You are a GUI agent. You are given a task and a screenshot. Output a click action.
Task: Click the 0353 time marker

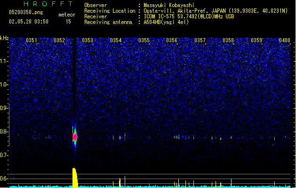point(88,40)
